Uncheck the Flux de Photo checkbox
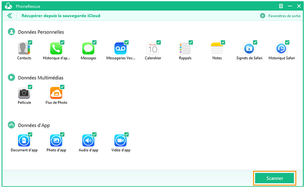 [x=62, y=87]
